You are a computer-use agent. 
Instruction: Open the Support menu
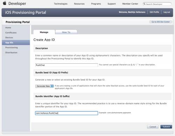coord(112,4)
